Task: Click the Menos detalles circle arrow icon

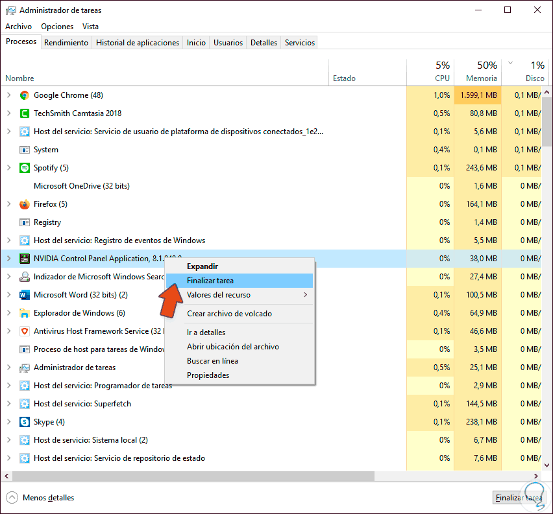Action: tap(12, 497)
